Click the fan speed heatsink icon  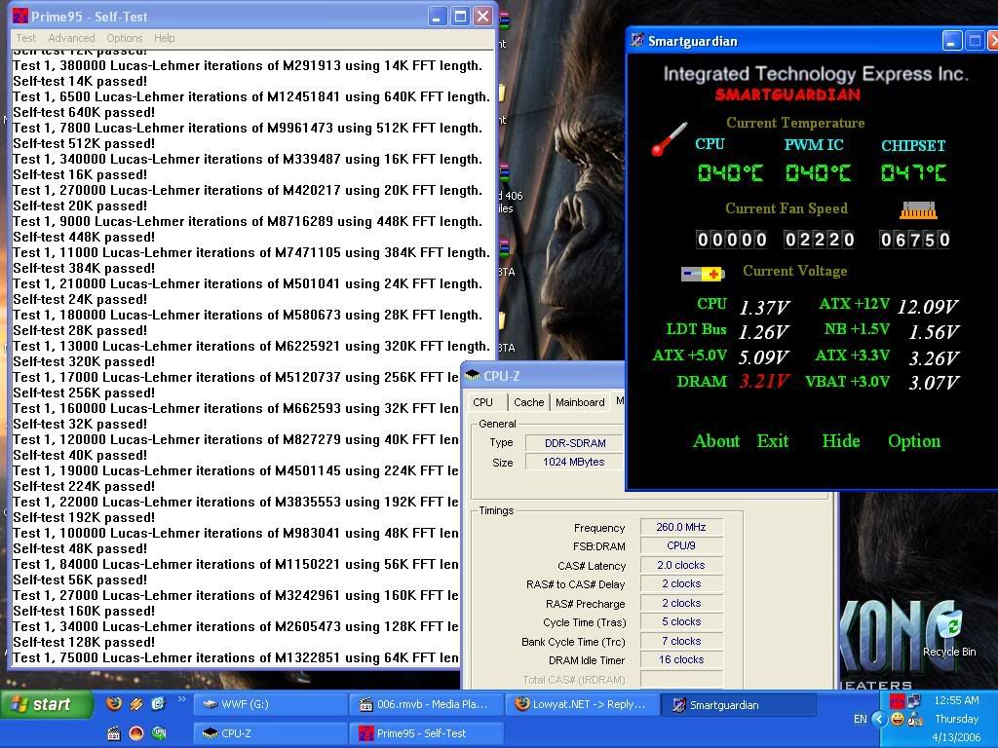point(917,209)
